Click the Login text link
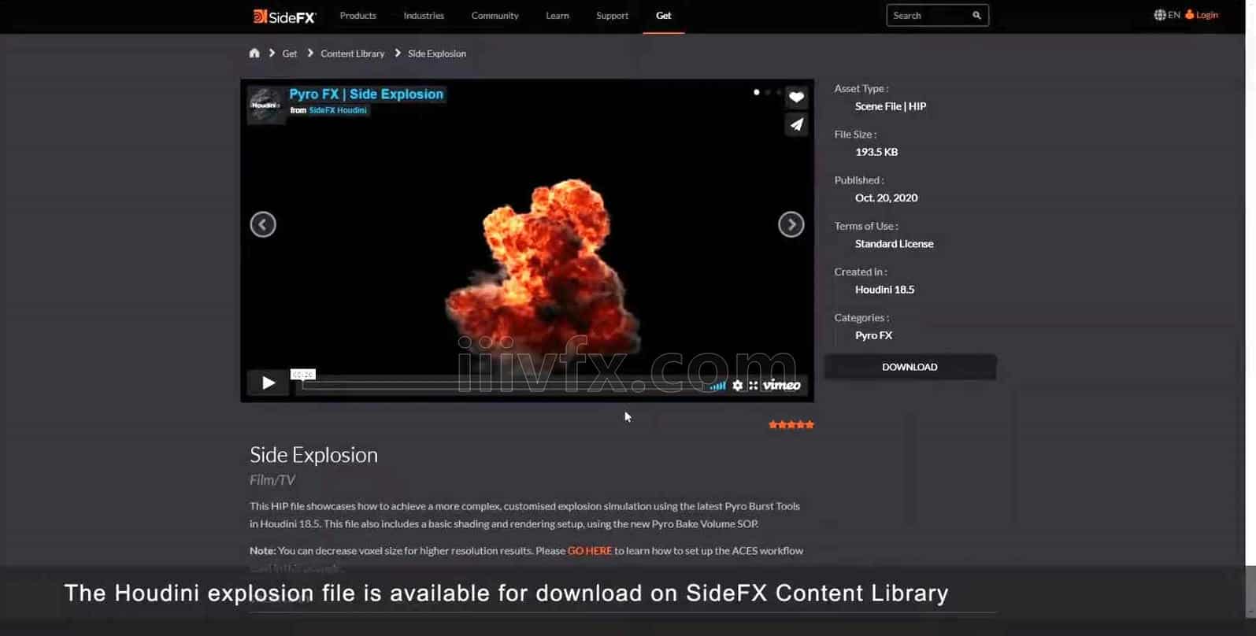Image resolution: width=1256 pixels, height=636 pixels. [x=1206, y=15]
